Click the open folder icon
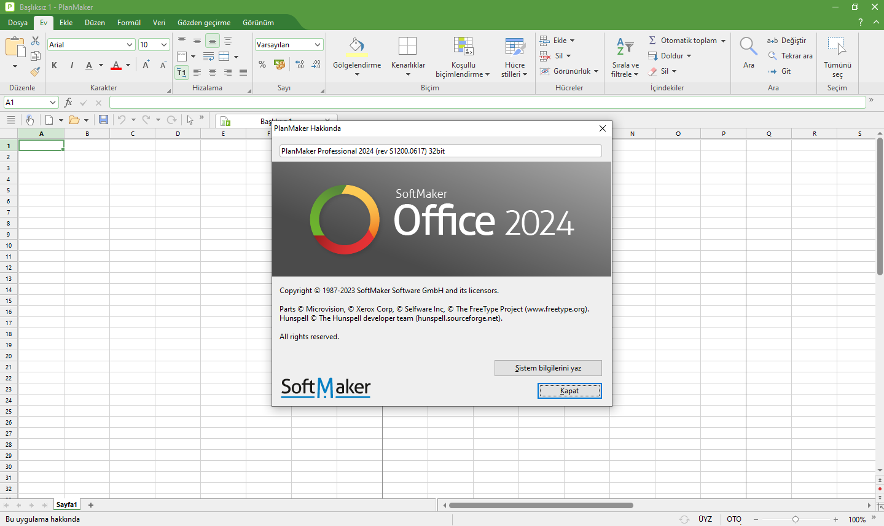Image resolution: width=884 pixels, height=526 pixels. (x=74, y=120)
